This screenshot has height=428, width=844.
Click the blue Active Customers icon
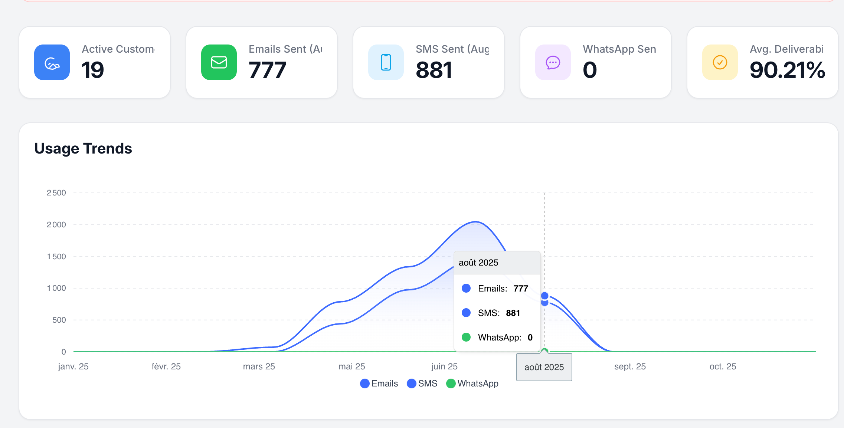[52, 62]
